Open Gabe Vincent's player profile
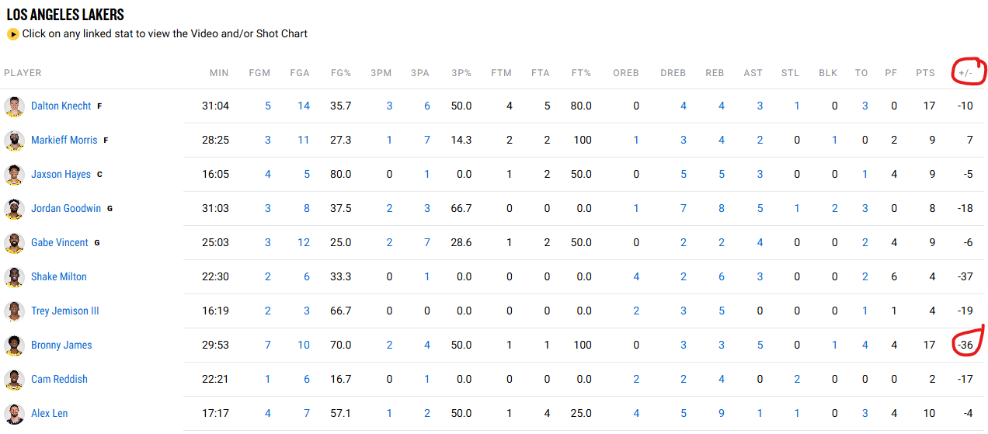988x434 pixels. click(x=60, y=243)
